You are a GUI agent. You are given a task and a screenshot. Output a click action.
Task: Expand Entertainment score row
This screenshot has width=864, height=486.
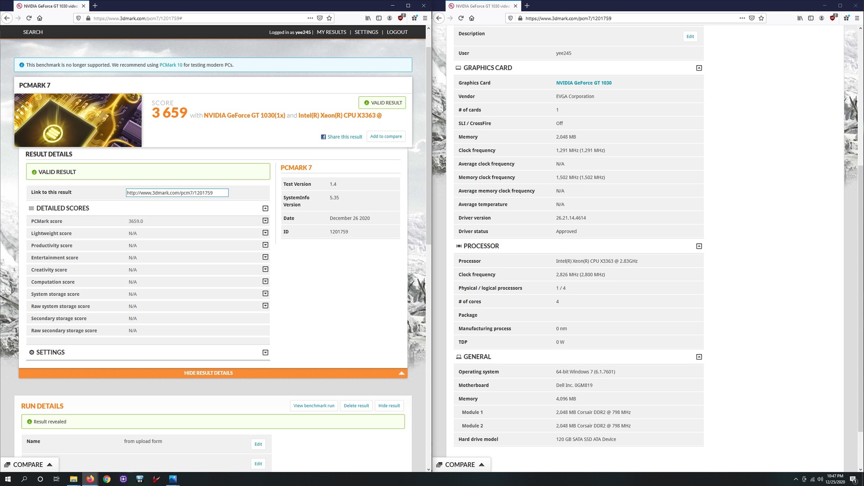point(265,257)
